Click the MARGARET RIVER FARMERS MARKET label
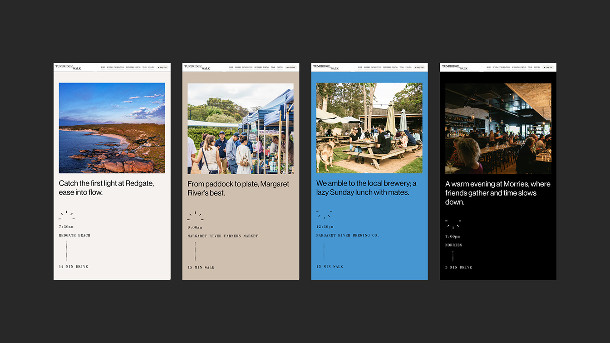 (x=223, y=236)
